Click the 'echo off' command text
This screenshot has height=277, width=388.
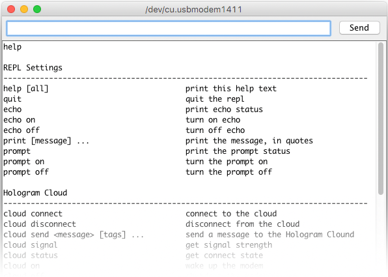point(21,130)
